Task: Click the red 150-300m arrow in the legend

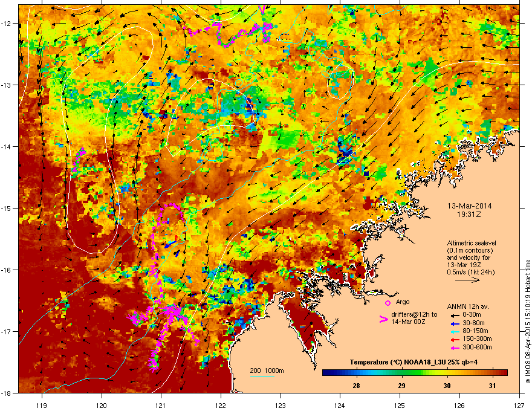Action: (x=455, y=340)
